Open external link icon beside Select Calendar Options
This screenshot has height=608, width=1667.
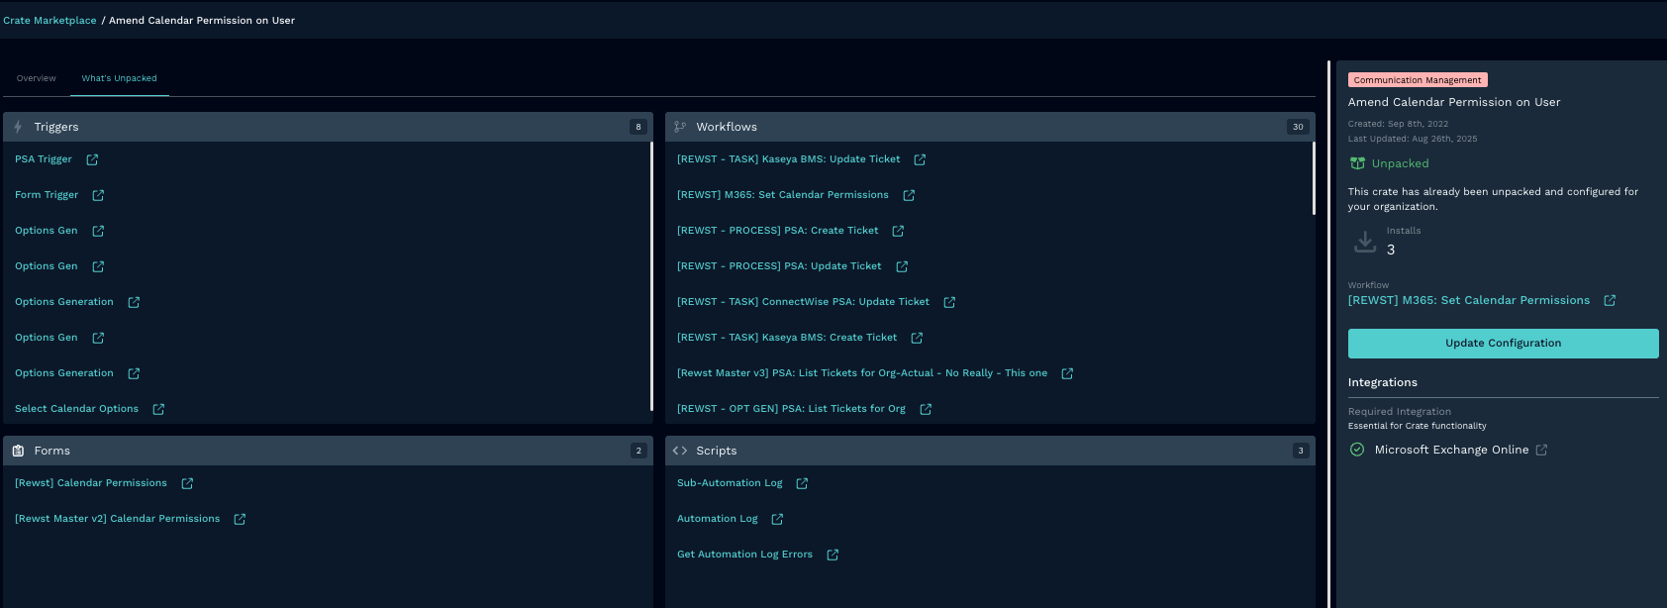(x=158, y=409)
